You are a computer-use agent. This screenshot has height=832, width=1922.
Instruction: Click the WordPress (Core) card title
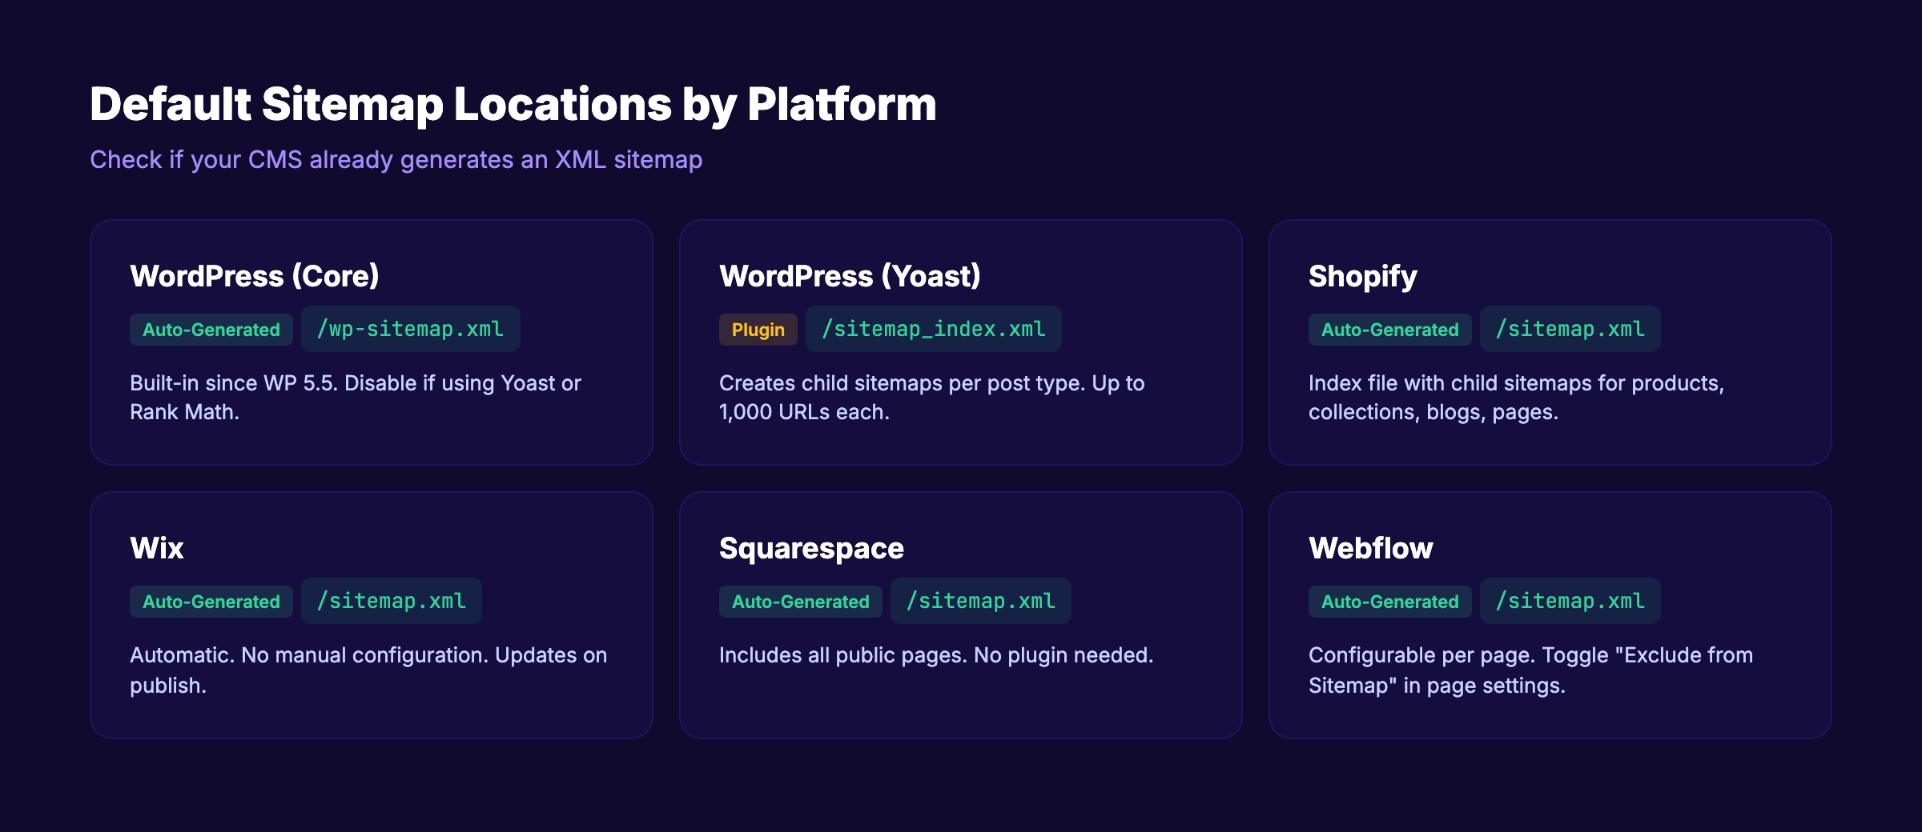[255, 276]
